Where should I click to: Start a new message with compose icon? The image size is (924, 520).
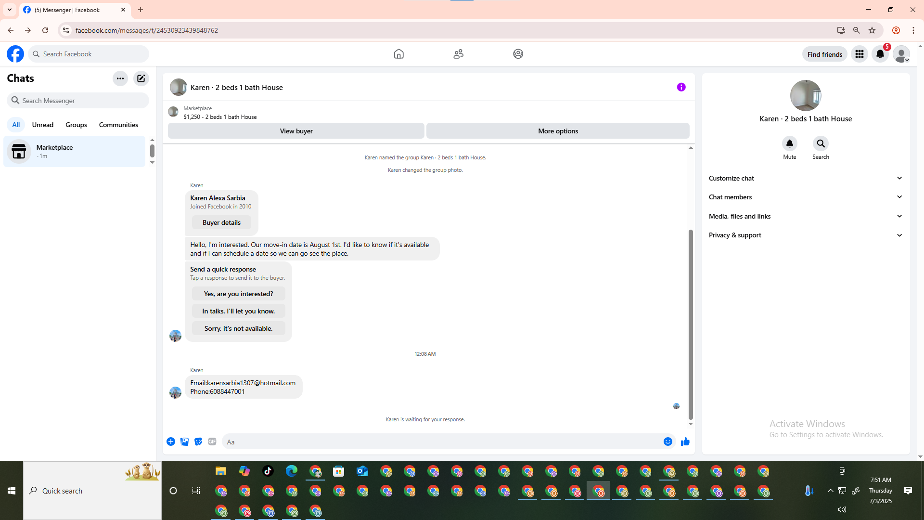(141, 78)
